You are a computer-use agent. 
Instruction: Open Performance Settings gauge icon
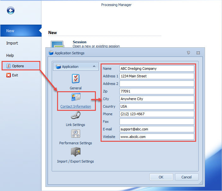(76, 134)
